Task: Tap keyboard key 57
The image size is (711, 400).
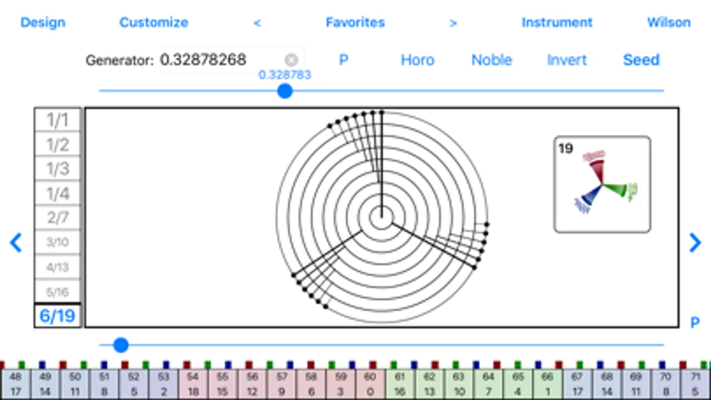Action: pos(281,384)
